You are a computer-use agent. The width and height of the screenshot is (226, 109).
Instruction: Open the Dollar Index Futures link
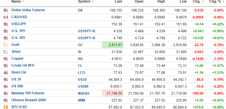tap(28, 10)
